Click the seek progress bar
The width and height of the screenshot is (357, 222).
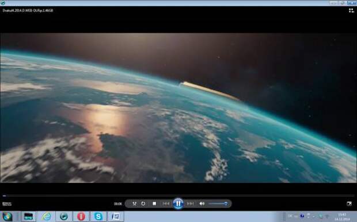178,196
